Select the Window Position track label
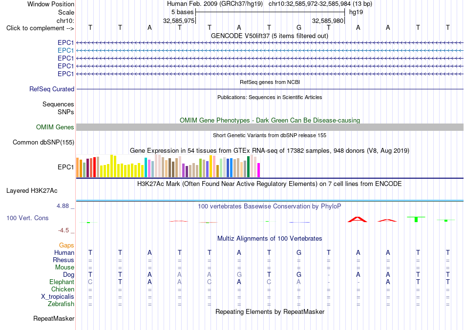This screenshot has height=330, width=464. click(x=51, y=4)
